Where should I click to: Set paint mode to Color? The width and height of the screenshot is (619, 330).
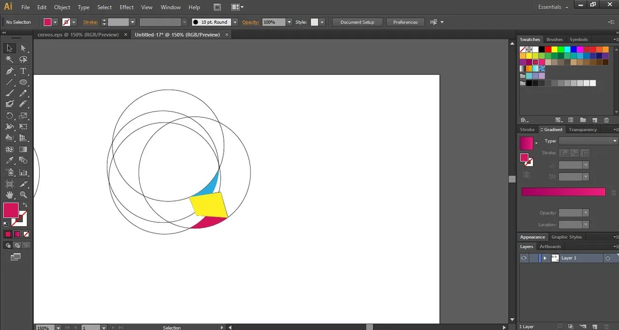[x=8, y=234]
